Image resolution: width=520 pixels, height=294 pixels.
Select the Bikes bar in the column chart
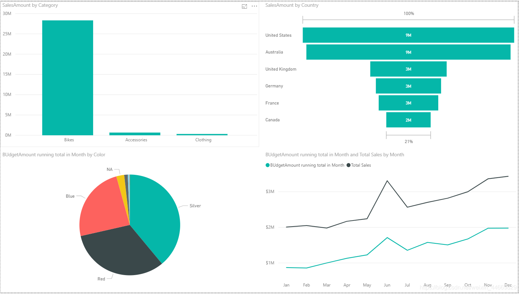tap(67, 78)
